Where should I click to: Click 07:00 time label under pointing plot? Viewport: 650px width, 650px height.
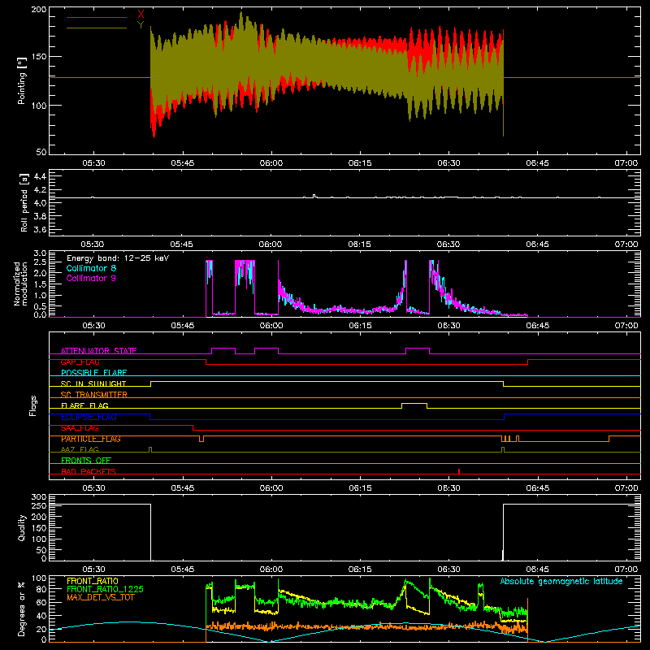626,163
